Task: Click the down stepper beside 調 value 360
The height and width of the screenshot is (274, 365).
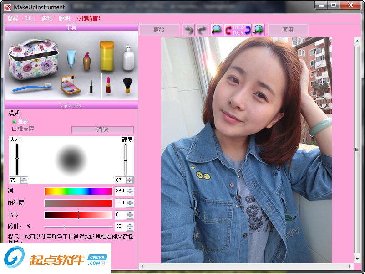Action: tap(131, 194)
